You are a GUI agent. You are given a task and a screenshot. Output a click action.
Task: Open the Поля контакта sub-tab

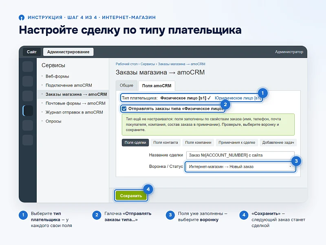[165, 143]
